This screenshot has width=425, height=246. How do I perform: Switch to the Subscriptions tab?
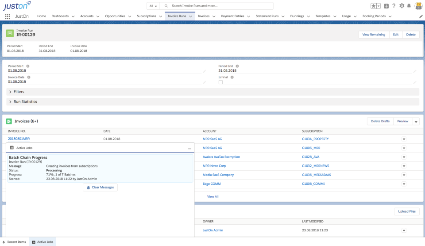tap(147, 16)
